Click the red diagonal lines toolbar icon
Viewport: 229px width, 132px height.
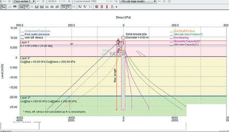(112, 7)
